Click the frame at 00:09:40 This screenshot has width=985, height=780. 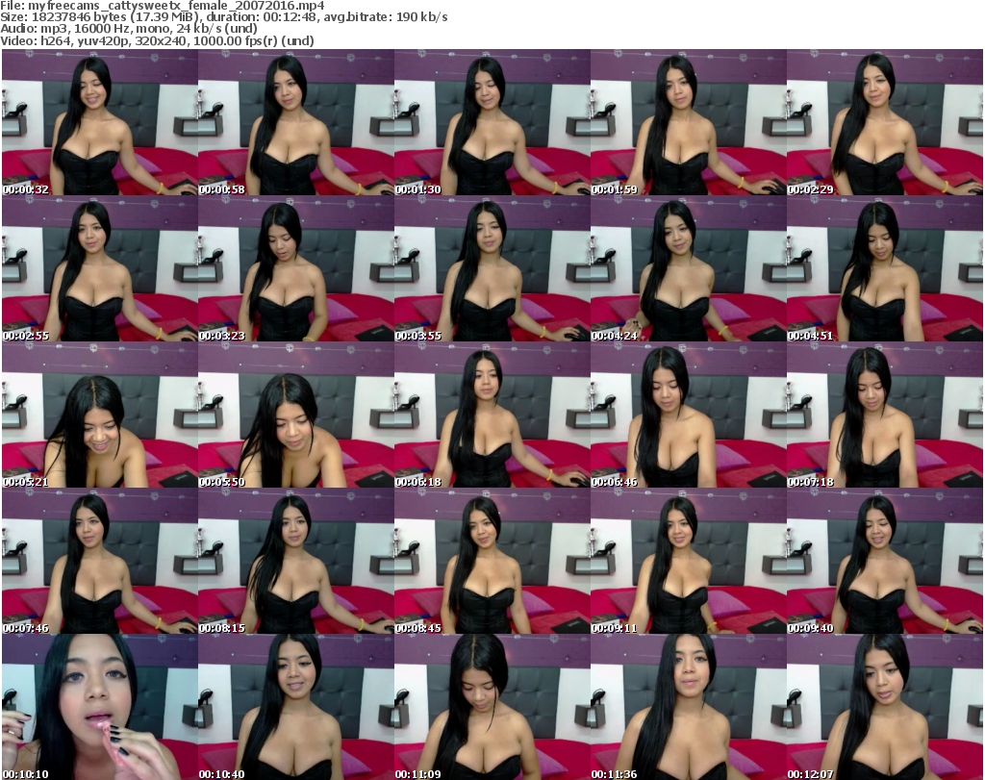point(885,562)
